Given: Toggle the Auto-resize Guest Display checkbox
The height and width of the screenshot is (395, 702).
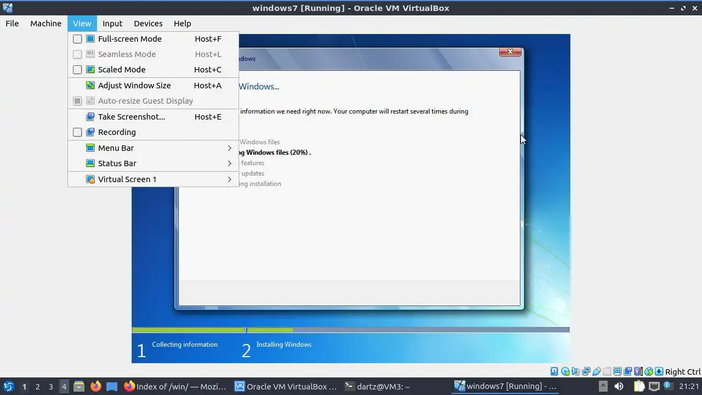Looking at the screenshot, I should click(x=77, y=101).
